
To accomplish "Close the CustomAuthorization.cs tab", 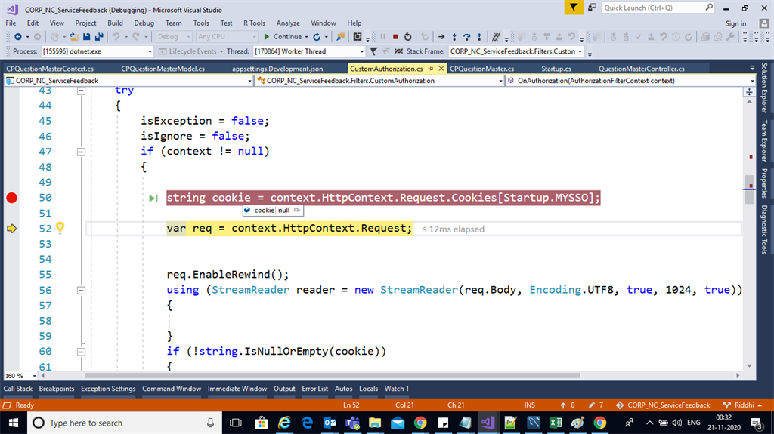I will coord(441,69).
